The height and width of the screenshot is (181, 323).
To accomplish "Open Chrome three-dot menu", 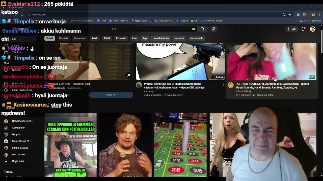I will point(319,15).
